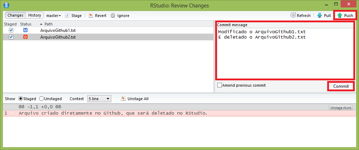Click the deleted diff line text

click(113, 113)
